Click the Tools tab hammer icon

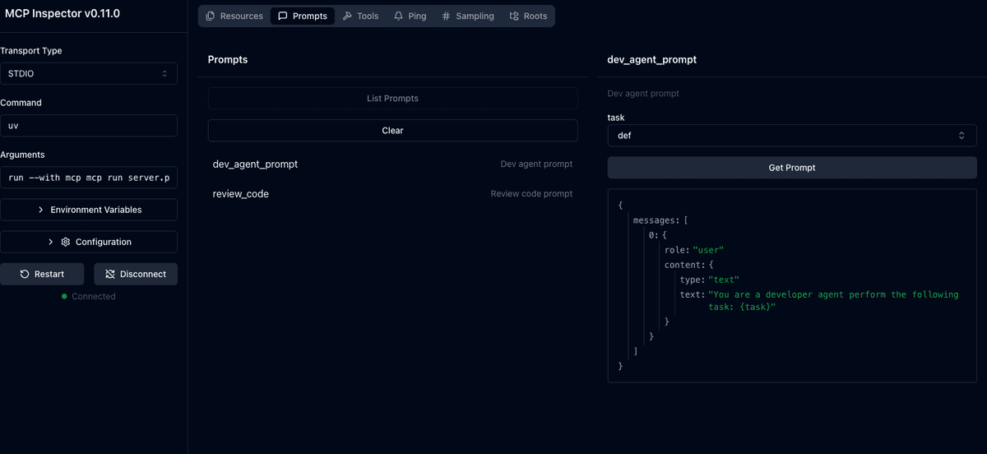[347, 16]
